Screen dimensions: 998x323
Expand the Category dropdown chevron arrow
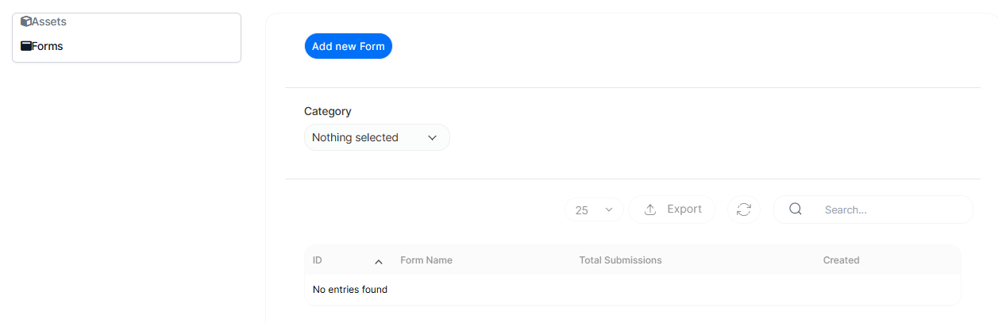point(433,137)
